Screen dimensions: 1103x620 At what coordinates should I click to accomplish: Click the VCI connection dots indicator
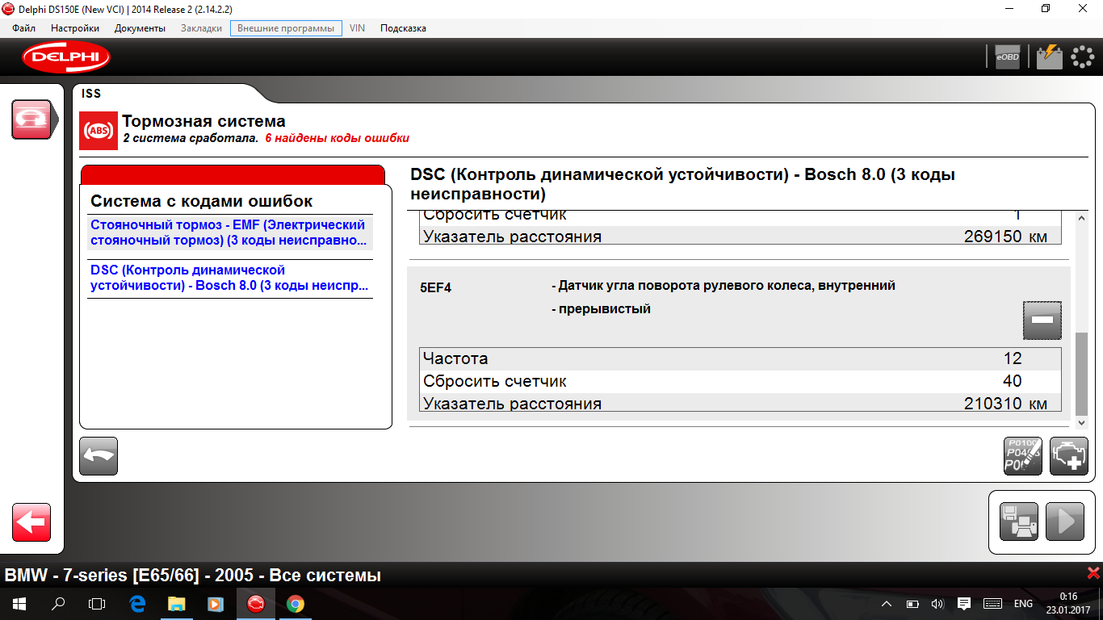point(1082,57)
